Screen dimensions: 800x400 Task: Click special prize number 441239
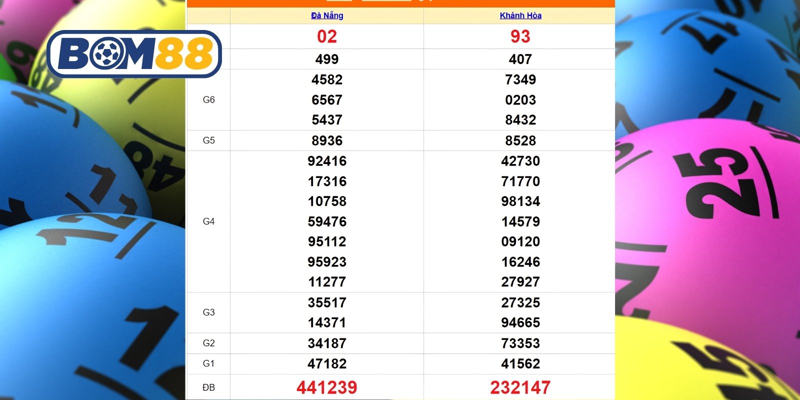pyautogui.click(x=327, y=387)
